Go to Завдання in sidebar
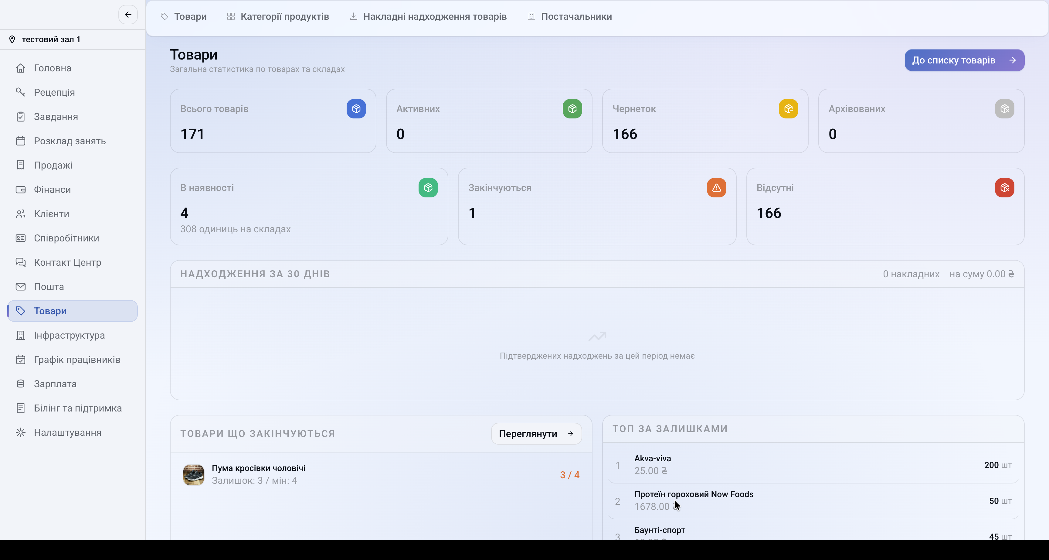Image resolution: width=1049 pixels, height=560 pixels. tap(73, 117)
